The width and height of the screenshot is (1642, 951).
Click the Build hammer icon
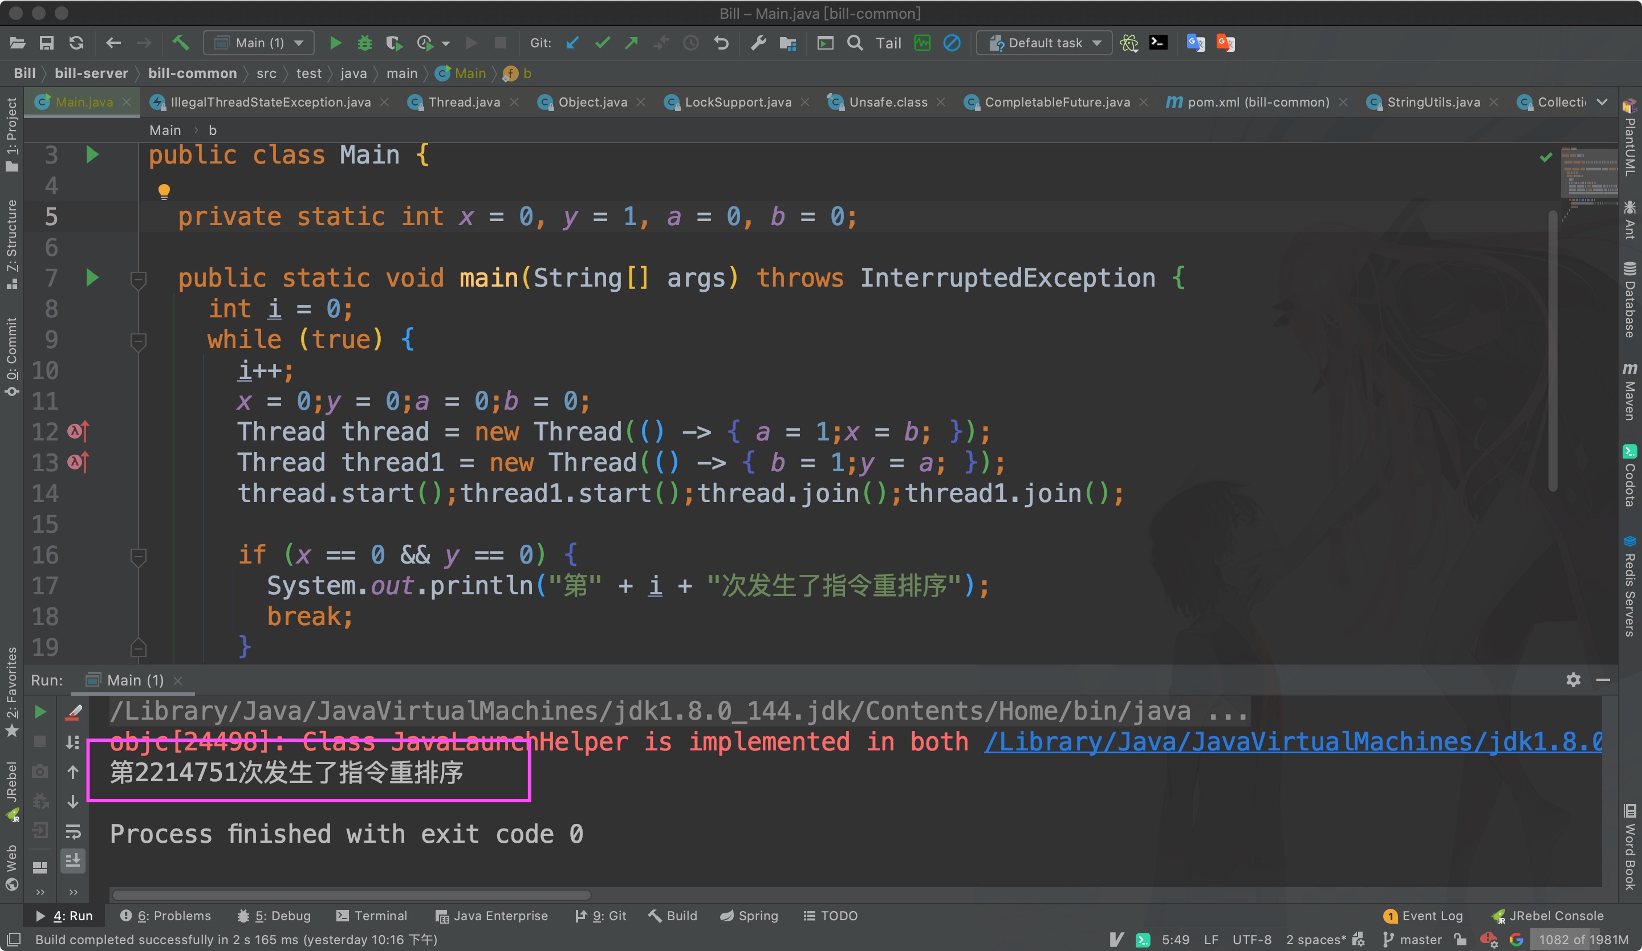[x=181, y=43]
